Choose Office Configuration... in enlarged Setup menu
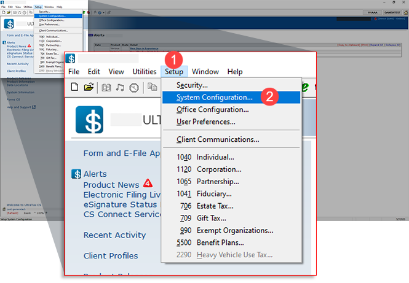 click(x=231, y=110)
